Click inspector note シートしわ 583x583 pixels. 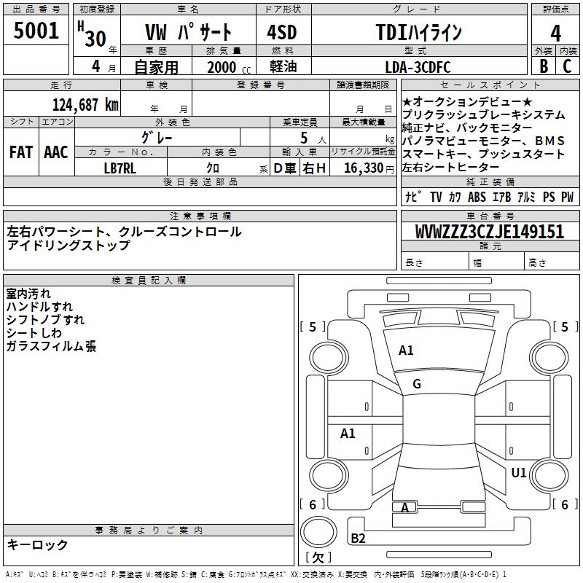tap(34, 333)
